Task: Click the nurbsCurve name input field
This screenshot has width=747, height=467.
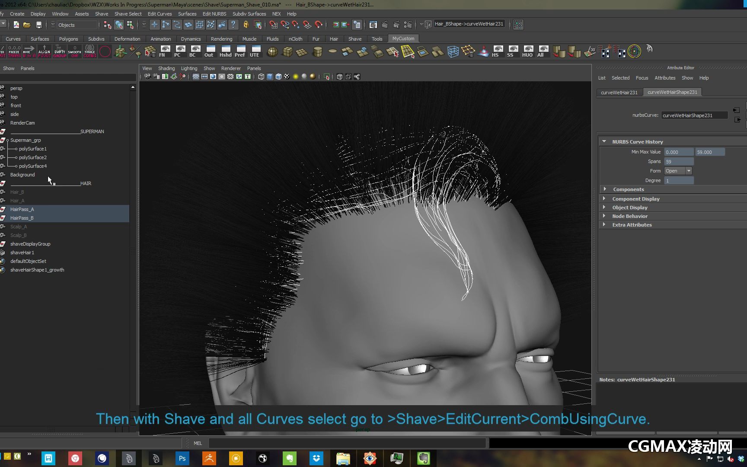Action: 694,115
